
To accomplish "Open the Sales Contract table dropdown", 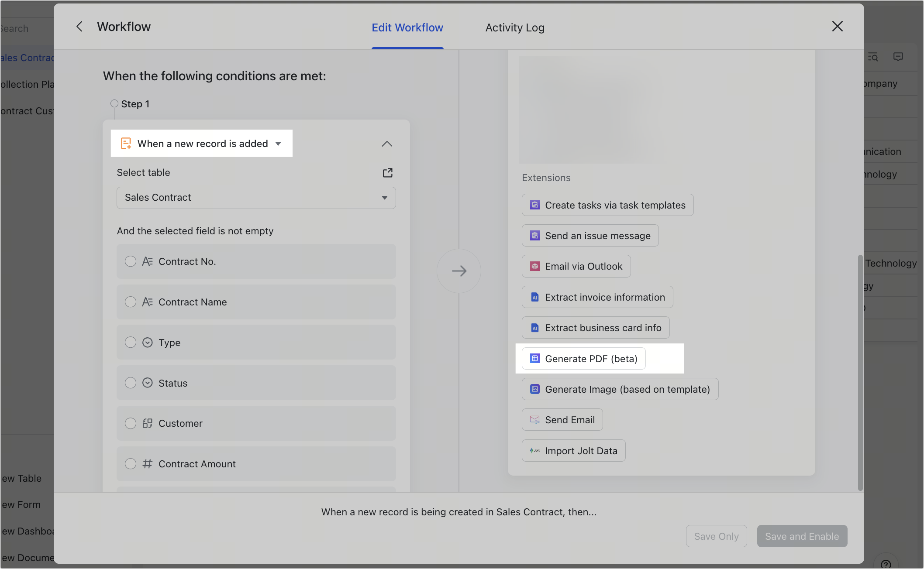I will click(256, 198).
